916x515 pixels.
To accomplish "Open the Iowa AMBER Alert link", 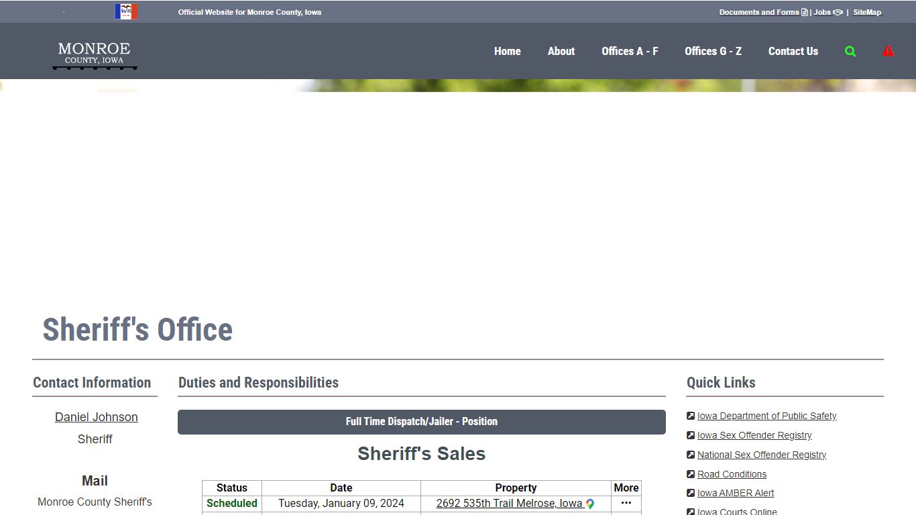I will (x=736, y=493).
